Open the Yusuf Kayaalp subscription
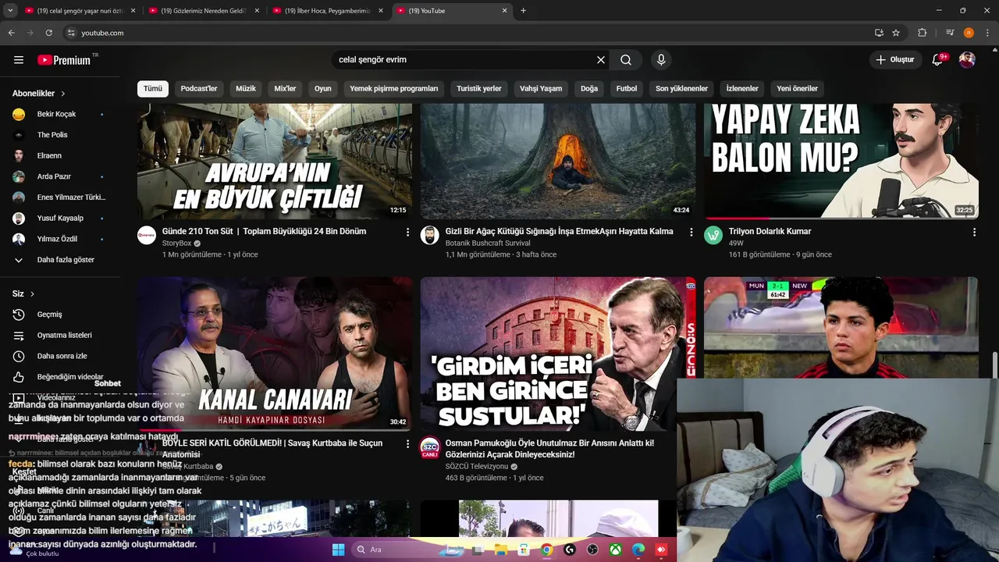The height and width of the screenshot is (562, 999). [59, 218]
